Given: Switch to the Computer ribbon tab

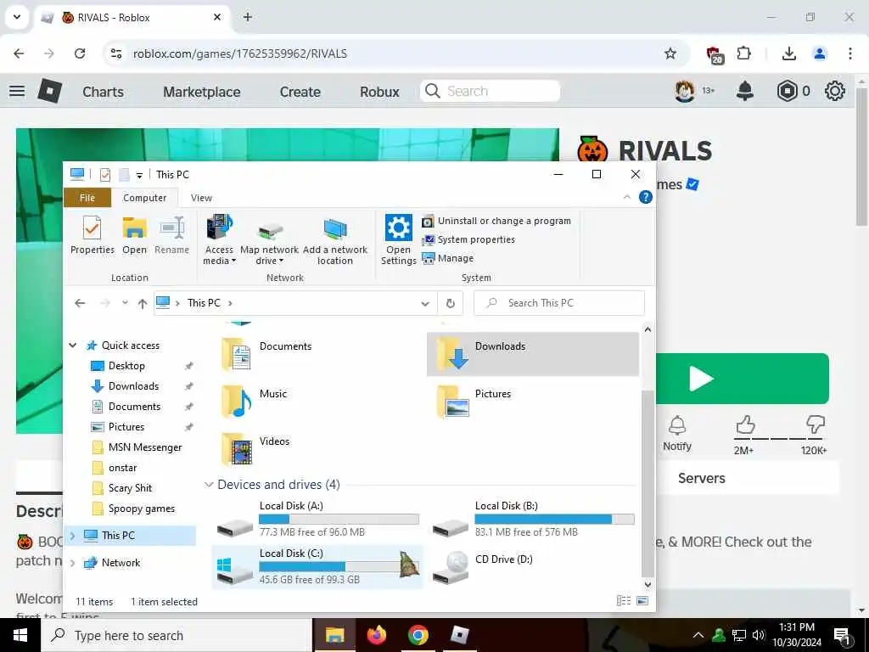Looking at the screenshot, I should tap(144, 198).
